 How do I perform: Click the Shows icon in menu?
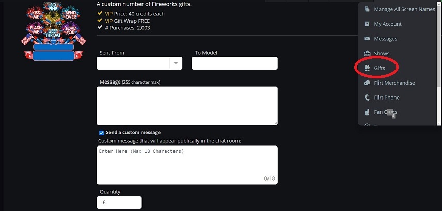pos(367,53)
